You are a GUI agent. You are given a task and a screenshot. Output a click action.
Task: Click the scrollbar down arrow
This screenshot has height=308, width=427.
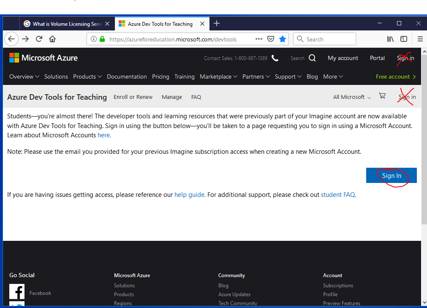click(x=424, y=303)
